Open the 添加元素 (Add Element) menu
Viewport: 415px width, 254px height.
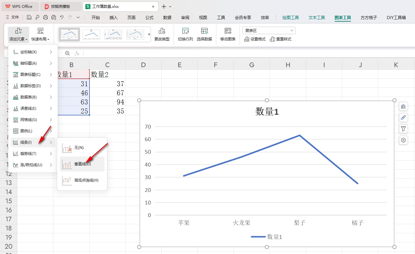(x=19, y=35)
